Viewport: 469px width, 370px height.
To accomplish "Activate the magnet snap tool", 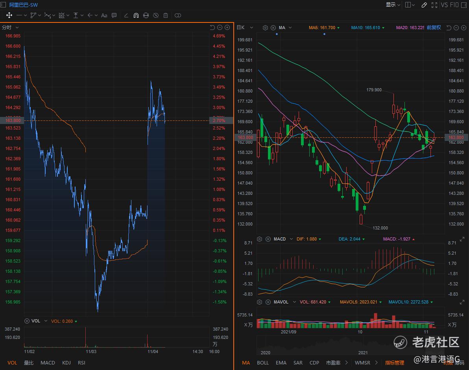I will point(136,15).
